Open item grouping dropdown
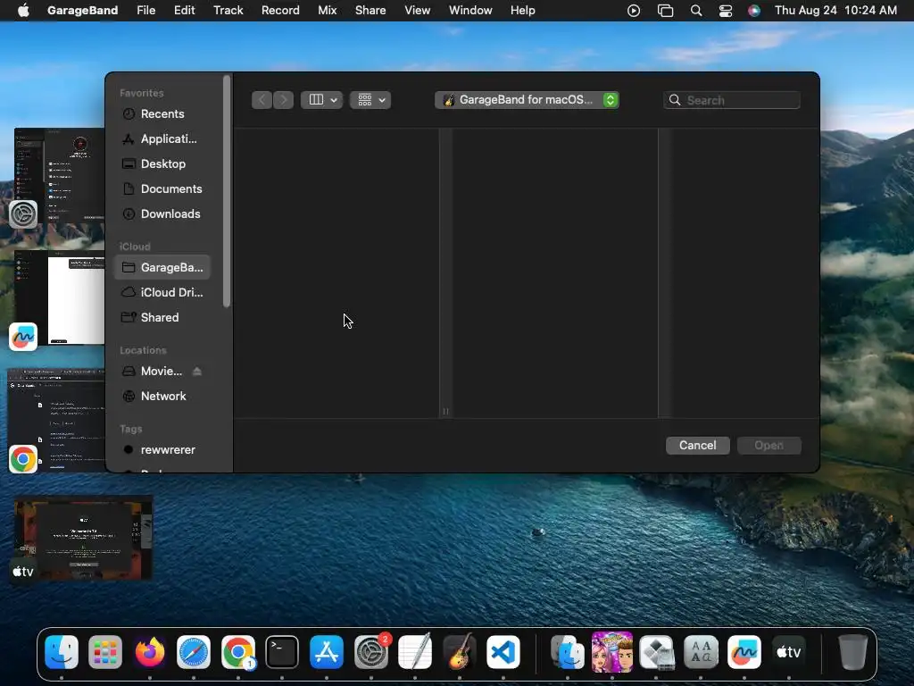 (x=370, y=100)
